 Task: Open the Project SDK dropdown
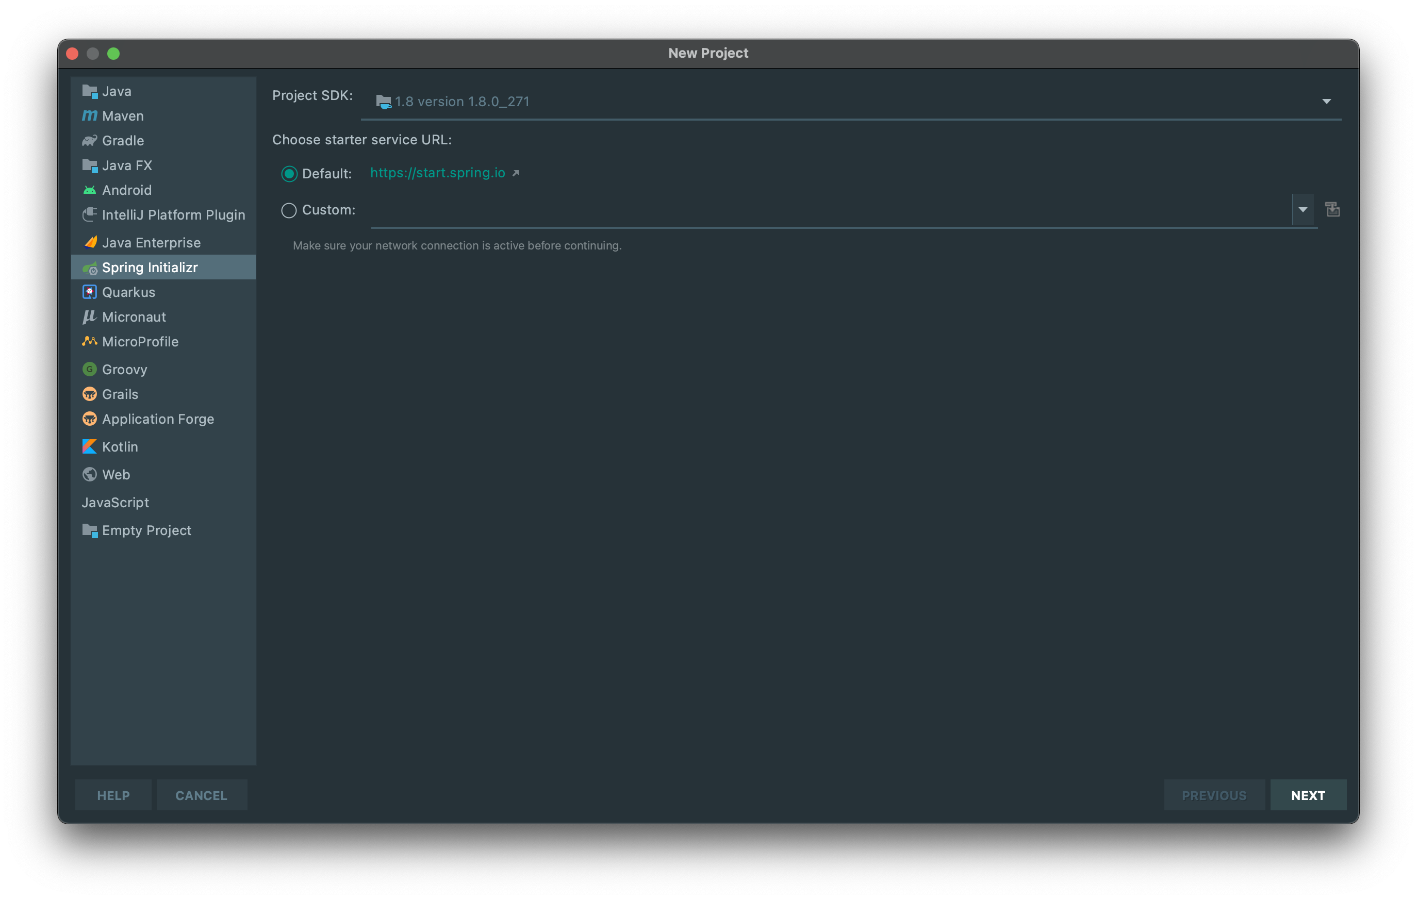tap(1326, 102)
